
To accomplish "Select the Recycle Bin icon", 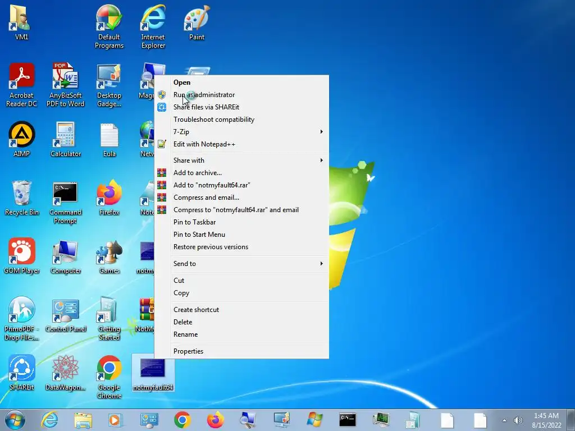I will (x=21, y=198).
